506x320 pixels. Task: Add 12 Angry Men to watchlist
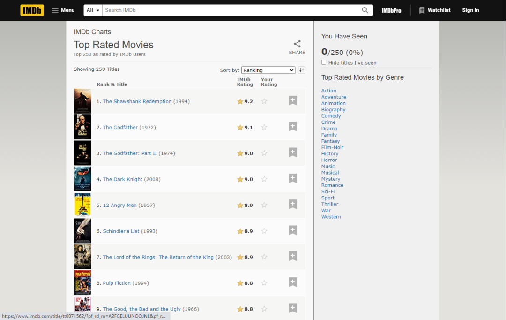click(x=293, y=204)
